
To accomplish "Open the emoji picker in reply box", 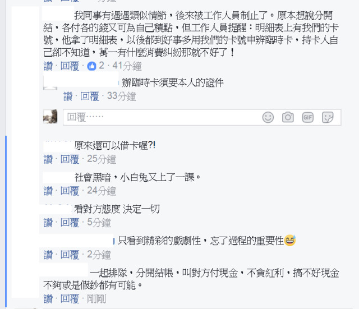I will 268,117.
